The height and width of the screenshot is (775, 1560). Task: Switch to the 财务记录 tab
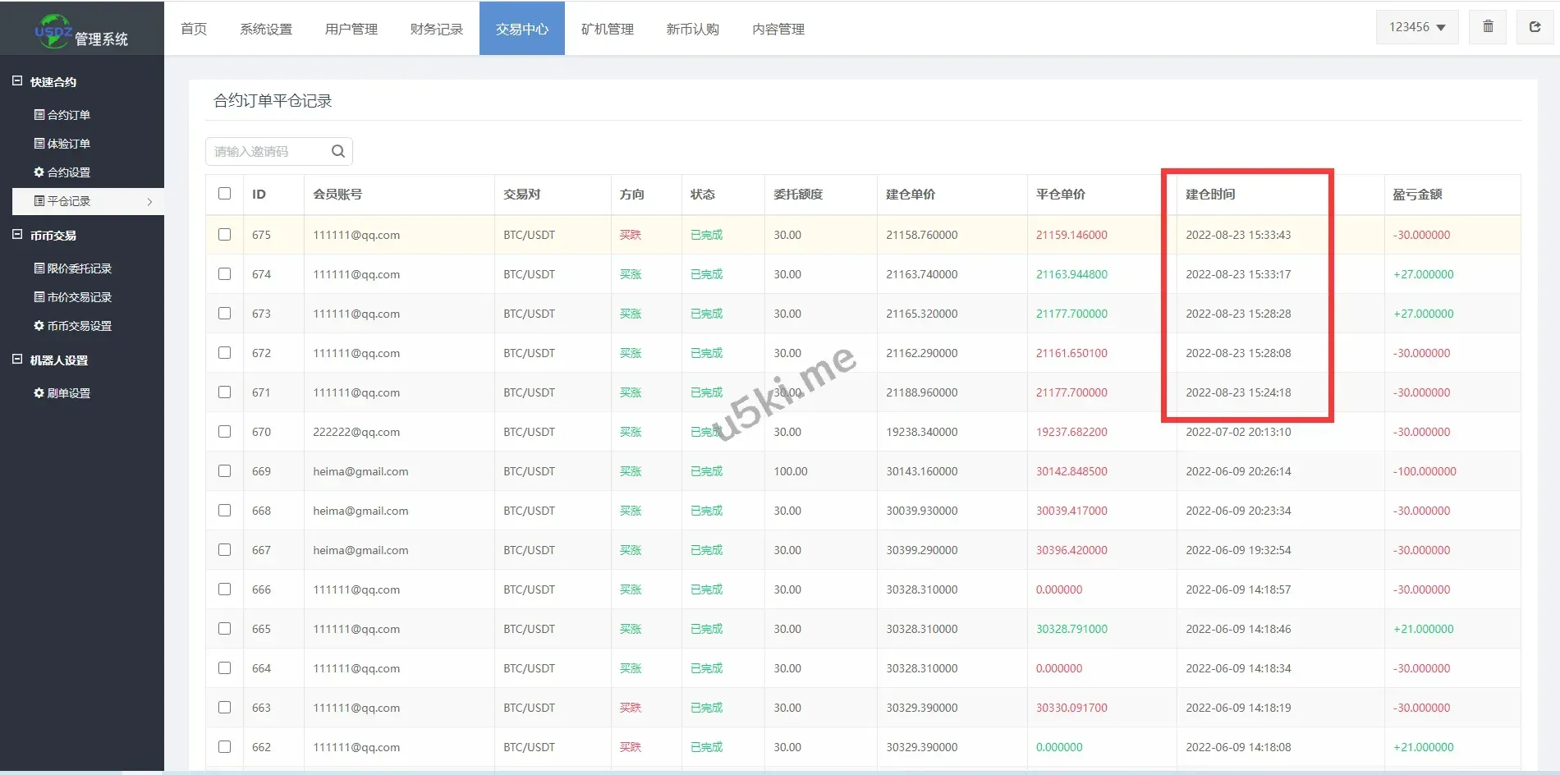point(436,29)
